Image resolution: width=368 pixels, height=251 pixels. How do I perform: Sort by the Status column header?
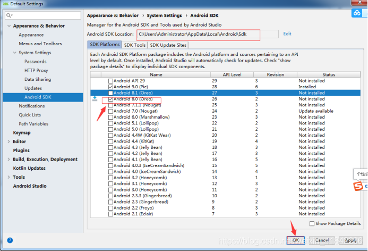[329, 74]
